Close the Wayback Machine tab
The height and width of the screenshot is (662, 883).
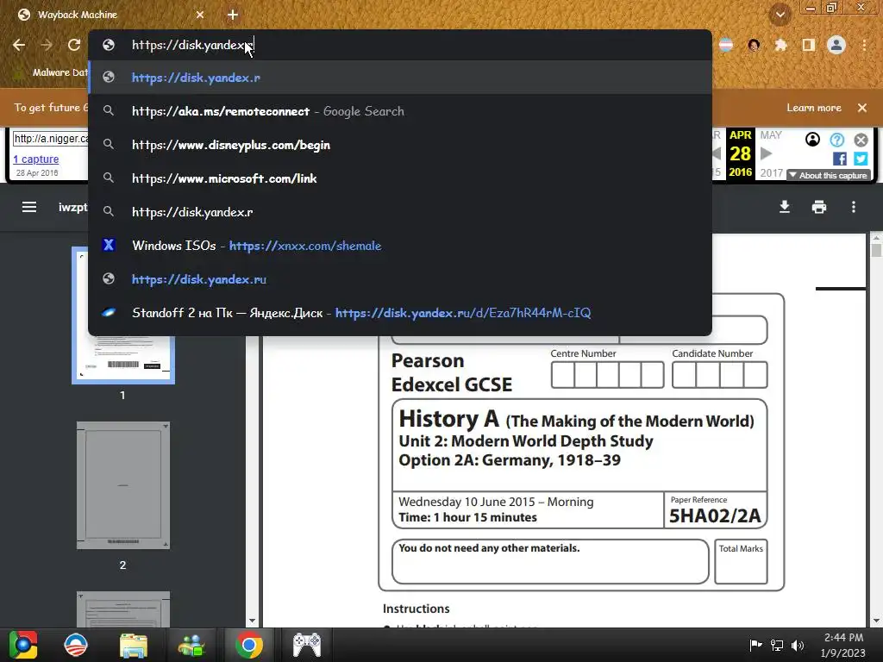click(x=200, y=15)
